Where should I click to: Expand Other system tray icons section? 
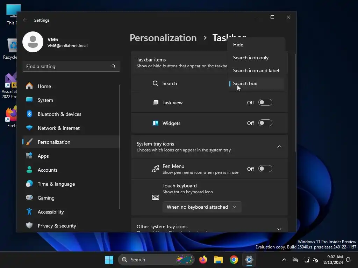279,229
